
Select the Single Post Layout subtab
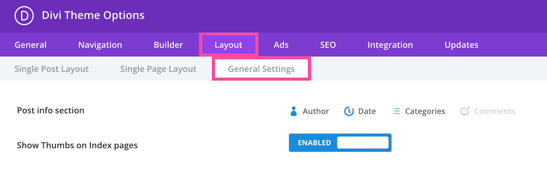[x=52, y=69]
